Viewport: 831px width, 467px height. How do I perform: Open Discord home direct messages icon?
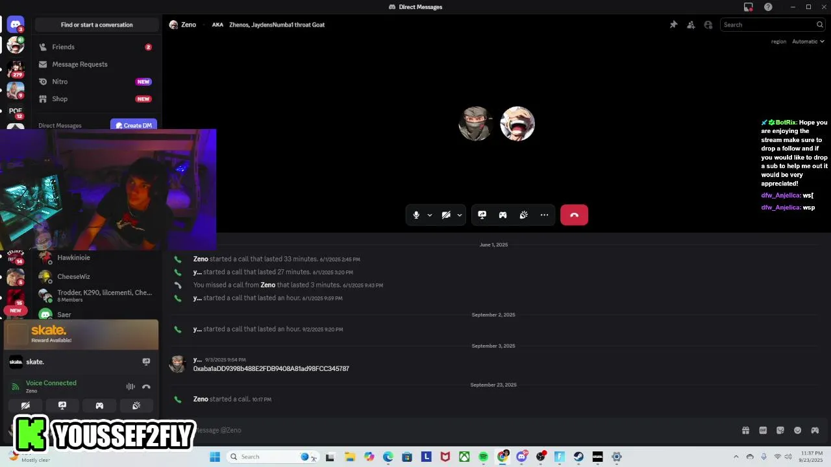click(16, 25)
